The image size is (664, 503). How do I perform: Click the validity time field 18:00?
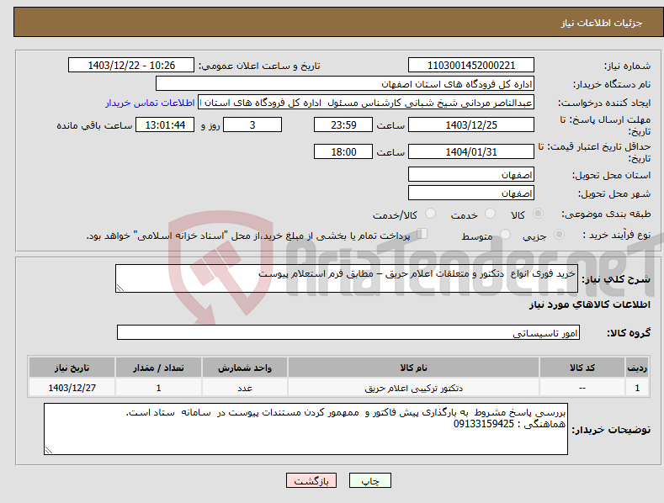tap(343, 151)
